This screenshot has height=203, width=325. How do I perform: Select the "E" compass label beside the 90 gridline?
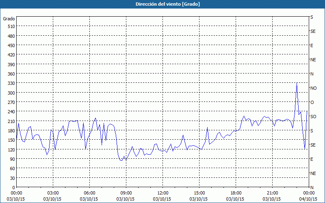click(312, 159)
